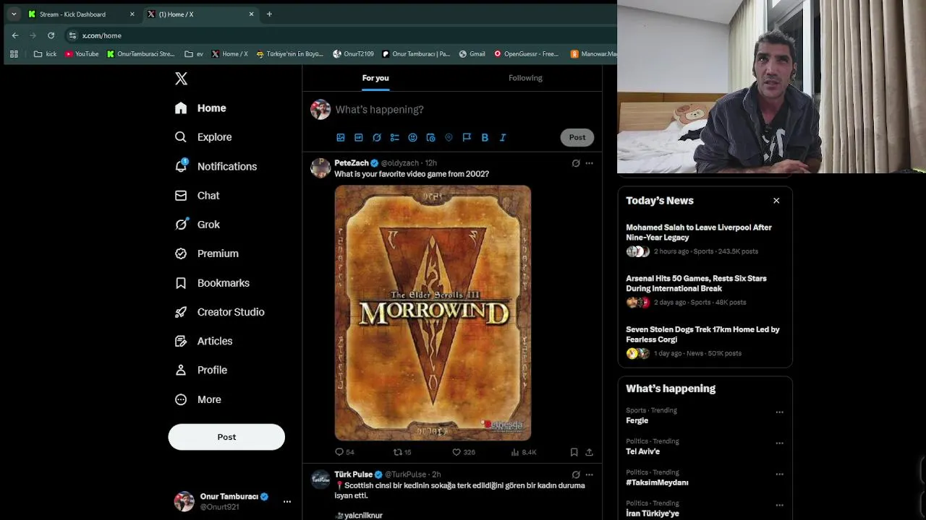Screen dimensions: 926x520
Task: Add a GIF in the composer
Action: pyautogui.click(x=359, y=137)
